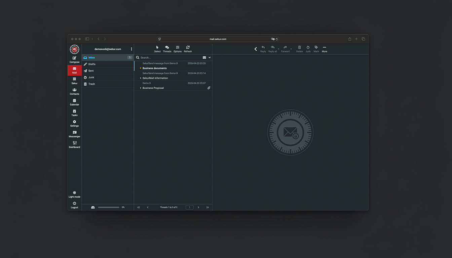Open the Trash folder
452x258 pixels.
tap(108, 84)
